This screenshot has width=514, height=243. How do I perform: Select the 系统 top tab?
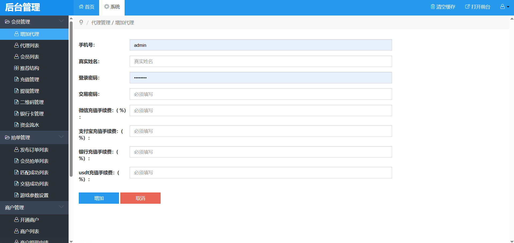click(112, 7)
